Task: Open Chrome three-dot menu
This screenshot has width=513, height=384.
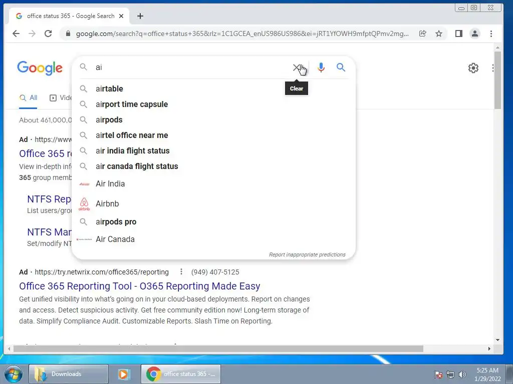Action: [x=491, y=33]
